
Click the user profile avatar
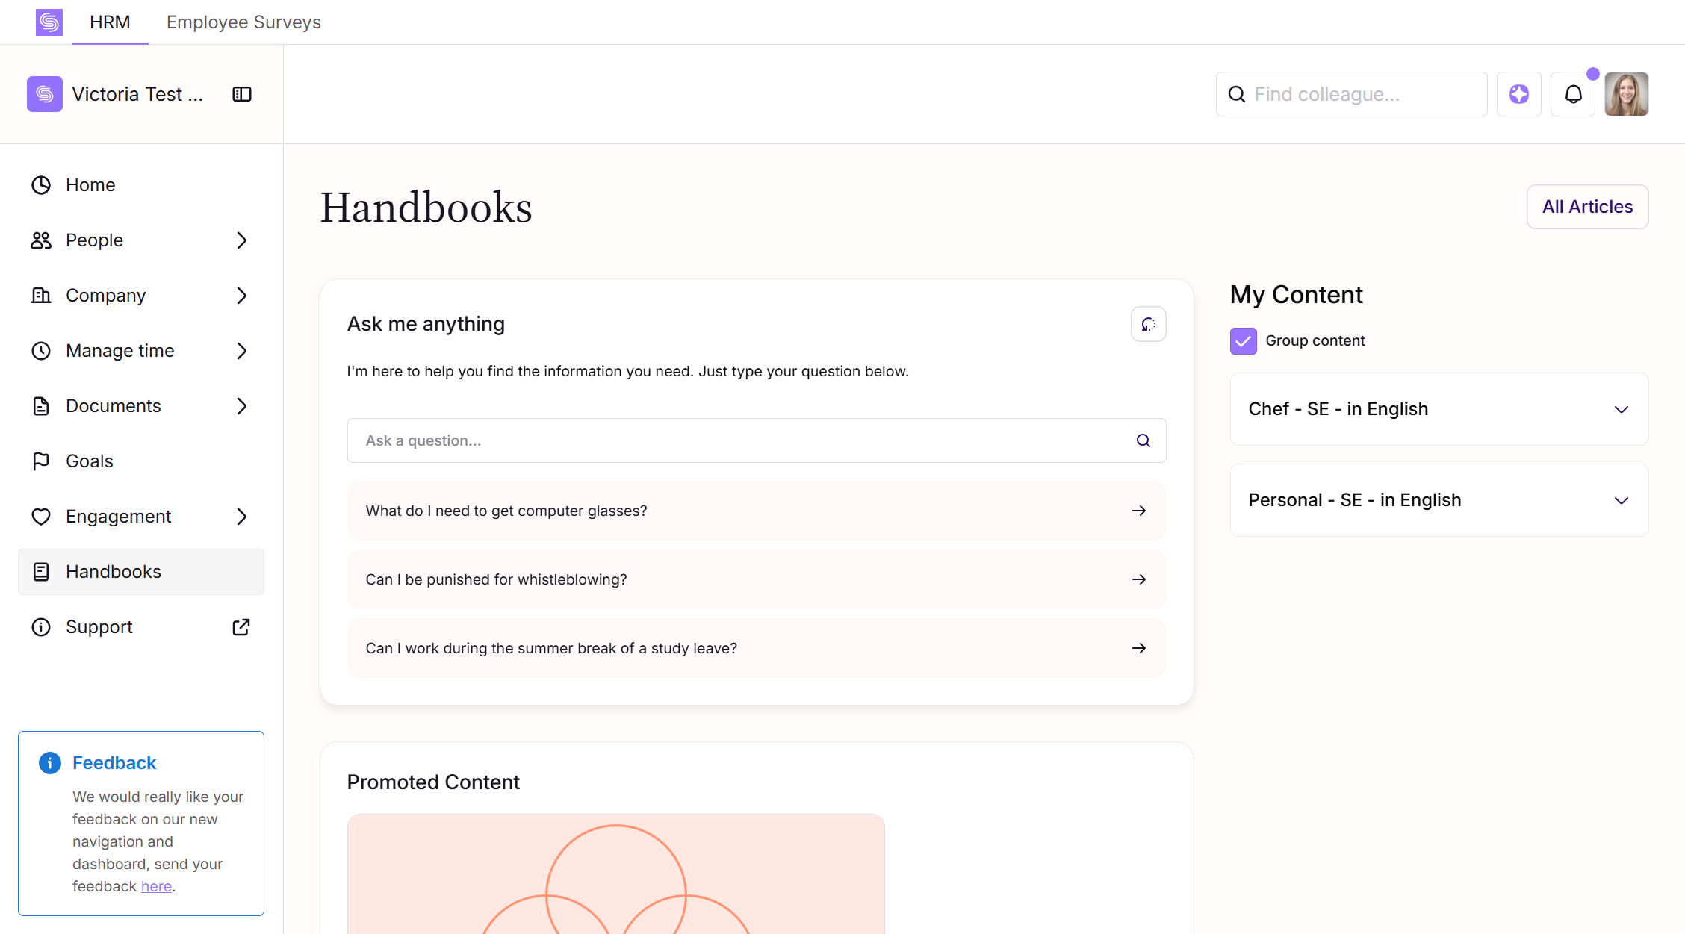(1626, 94)
